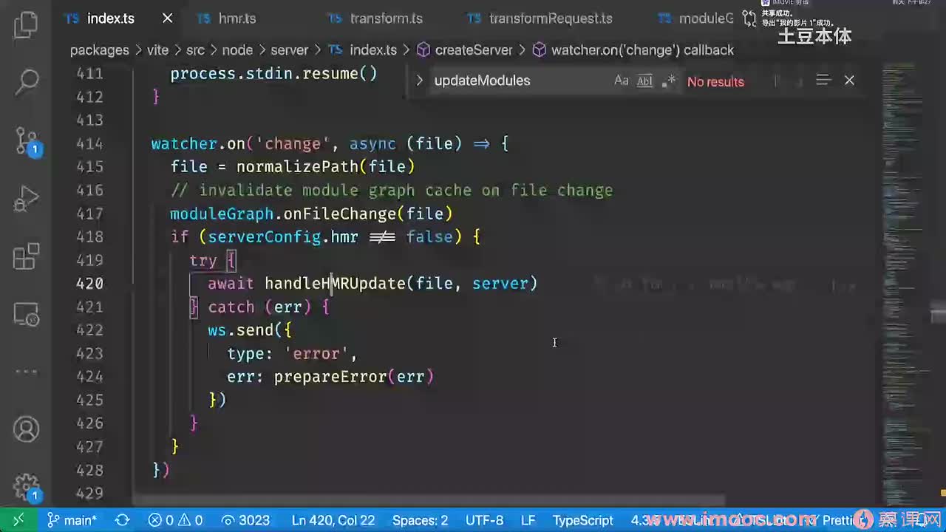Show additional views via ellipsis icon
This screenshot has height=532, width=946.
coord(26,372)
